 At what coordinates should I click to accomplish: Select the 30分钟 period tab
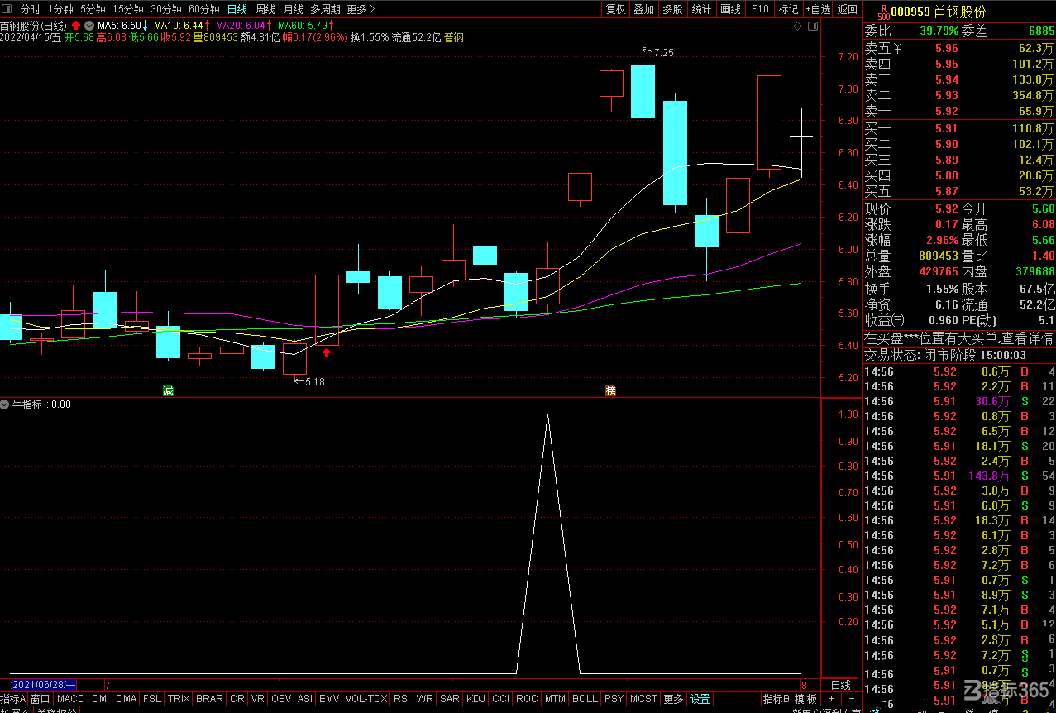point(165,9)
